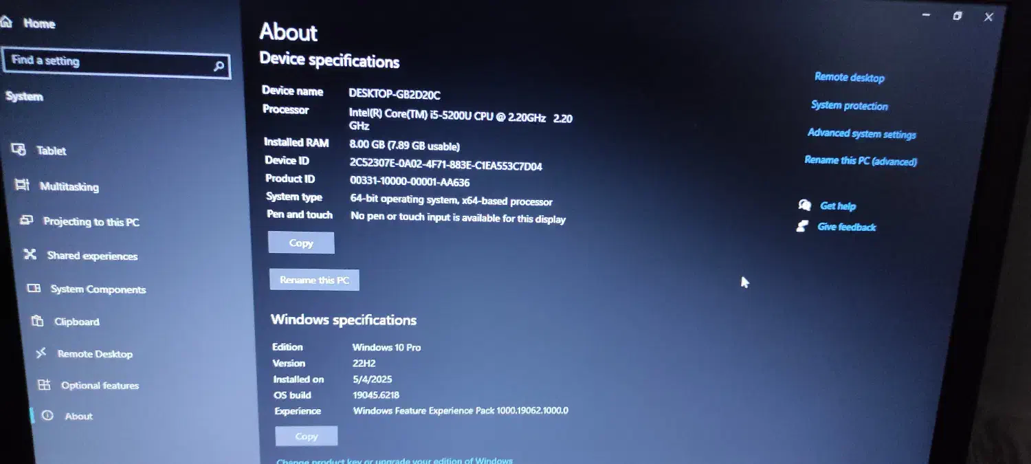
Task: Click Product ID 00331-10000-00001-AA636
Action: point(410,183)
